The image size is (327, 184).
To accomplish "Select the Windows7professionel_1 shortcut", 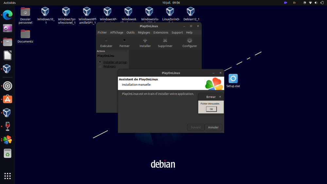I will click(x=67, y=16).
